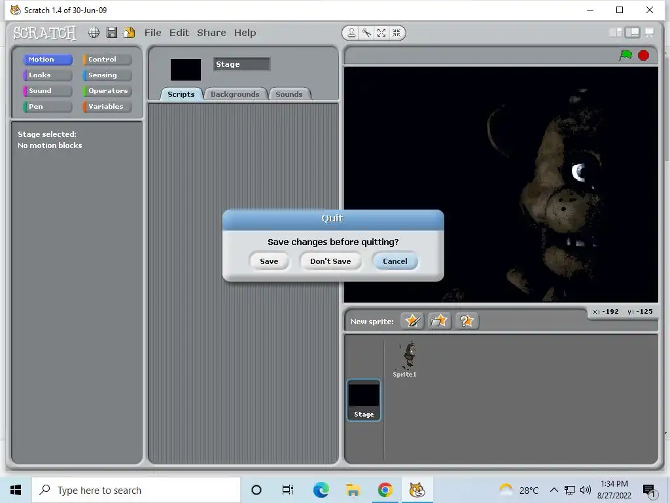This screenshot has width=670, height=503.
Task: Open the Share menu
Action: click(x=211, y=33)
